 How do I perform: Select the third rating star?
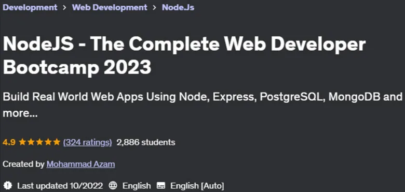(39, 142)
